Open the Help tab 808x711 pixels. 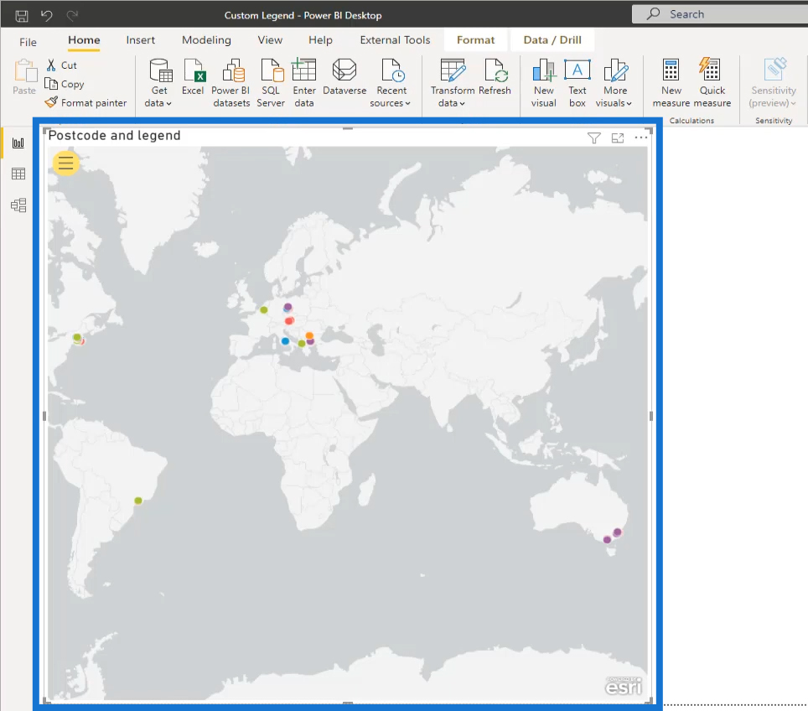click(320, 40)
